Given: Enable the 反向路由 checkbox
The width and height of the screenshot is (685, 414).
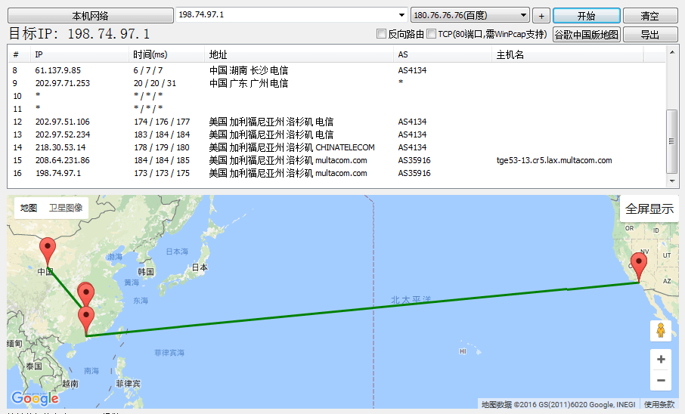Looking at the screenshot, I should 381,34.
